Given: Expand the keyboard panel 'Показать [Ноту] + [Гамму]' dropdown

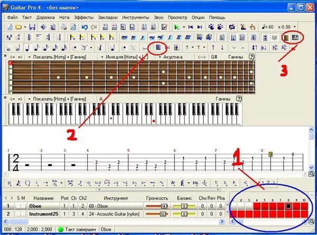Looking at the screenshot, I should click(29, 99).
